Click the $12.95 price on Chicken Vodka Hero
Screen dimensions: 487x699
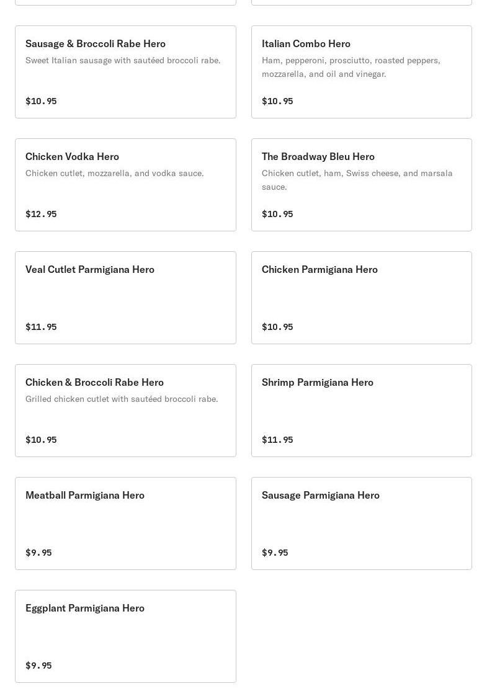tap(41, 214)
